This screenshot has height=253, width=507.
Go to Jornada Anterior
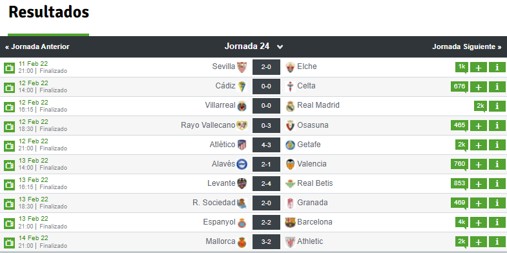pyautogui.click(x=37, y=47)
